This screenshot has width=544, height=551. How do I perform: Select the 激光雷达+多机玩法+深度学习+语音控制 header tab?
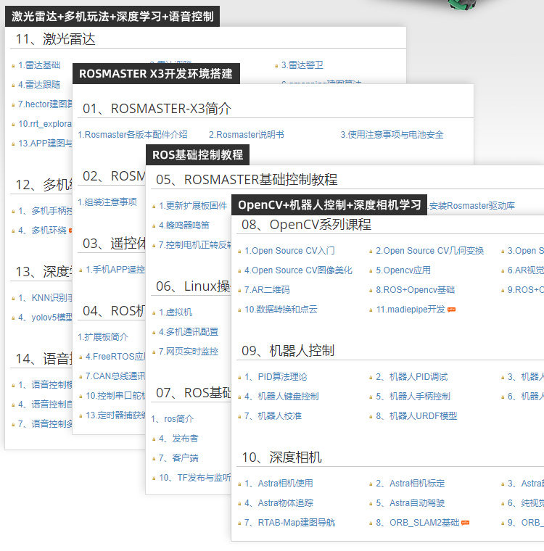(x=112, y=17)
